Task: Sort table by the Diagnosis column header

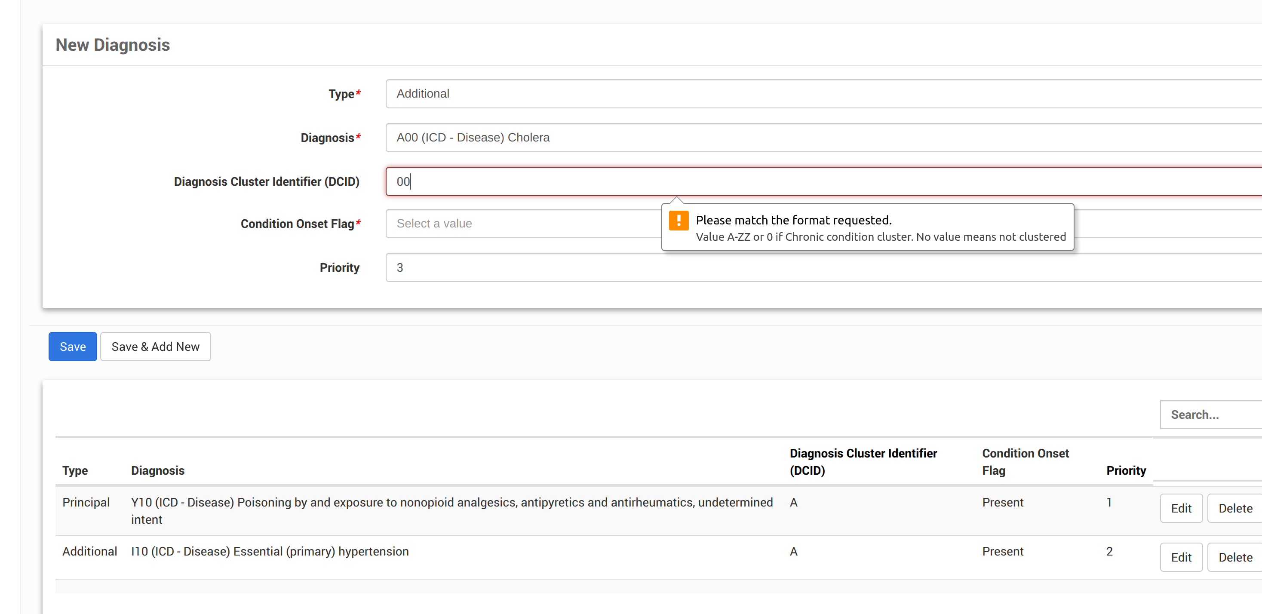Action: (x=158, y=470)
